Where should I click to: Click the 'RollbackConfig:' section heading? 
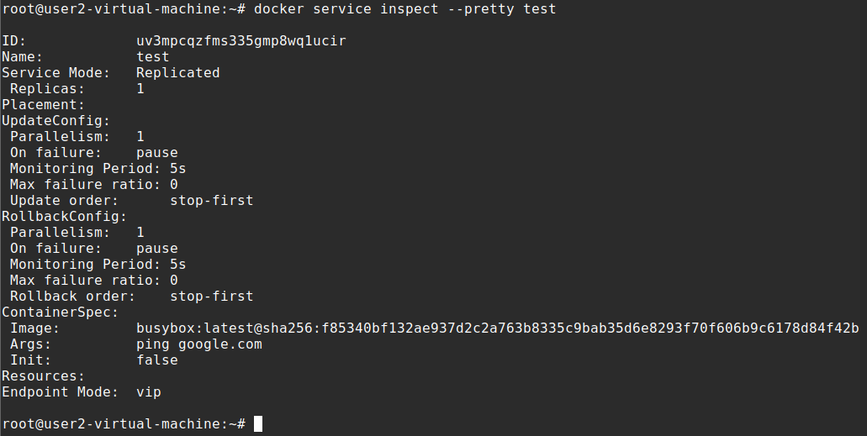[x=64, y=216]
